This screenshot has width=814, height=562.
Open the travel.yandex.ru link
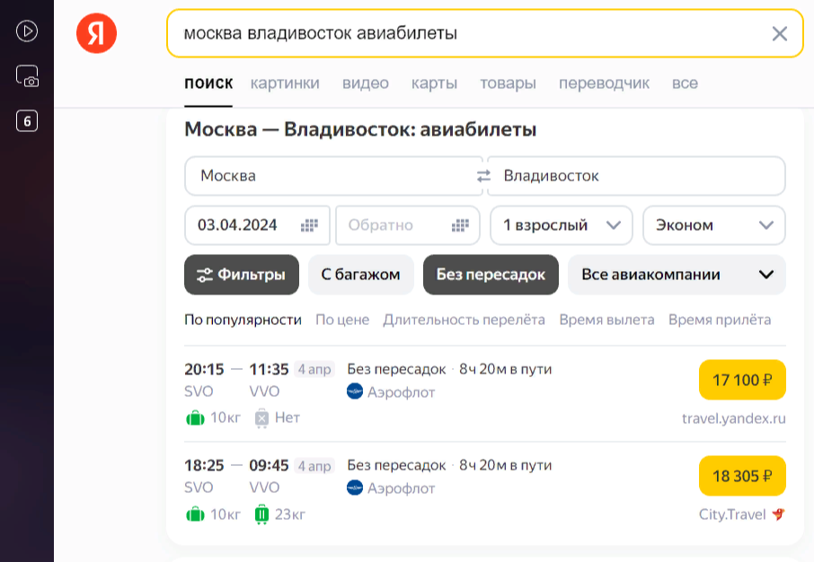click(733, 418)
